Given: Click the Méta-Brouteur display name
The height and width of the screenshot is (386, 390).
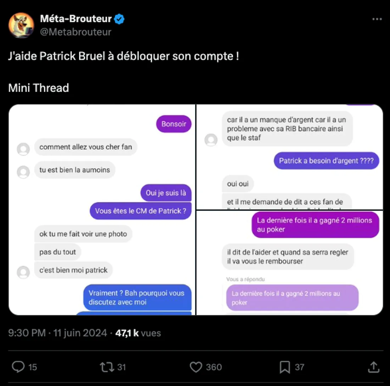Looking at the screenshot, I should click(x=76, y=19).
